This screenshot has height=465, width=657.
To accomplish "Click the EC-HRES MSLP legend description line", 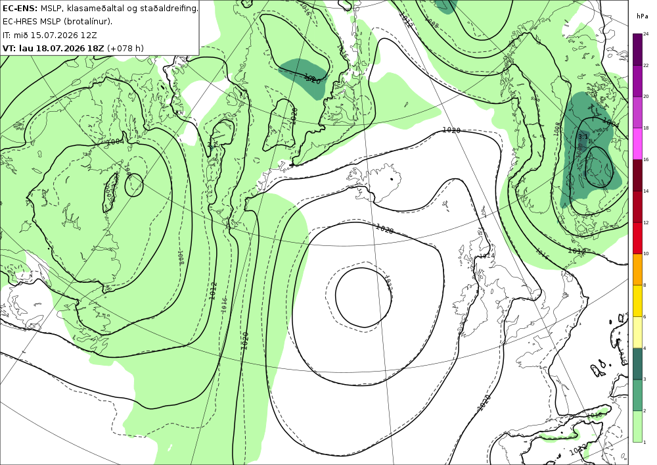I will 57,22.
